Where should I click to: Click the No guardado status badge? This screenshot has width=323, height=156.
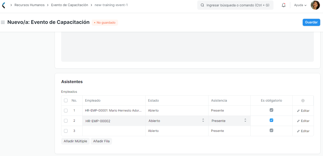105,23
